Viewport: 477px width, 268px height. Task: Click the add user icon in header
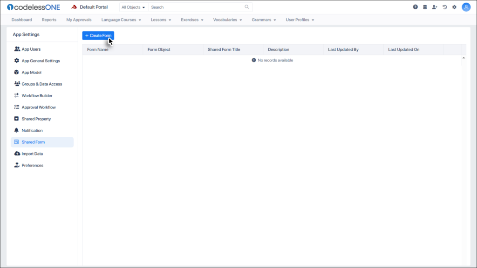(x=435, y=7)
